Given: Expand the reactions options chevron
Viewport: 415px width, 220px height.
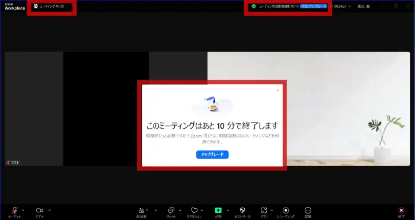Looking at the screenshot, I should [202, 211].
